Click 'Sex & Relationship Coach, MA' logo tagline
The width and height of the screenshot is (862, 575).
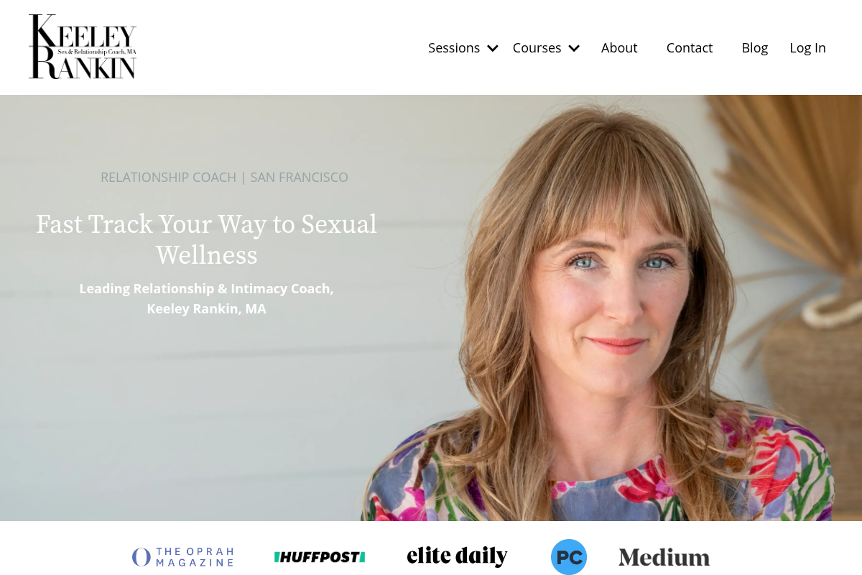[97, 52]
